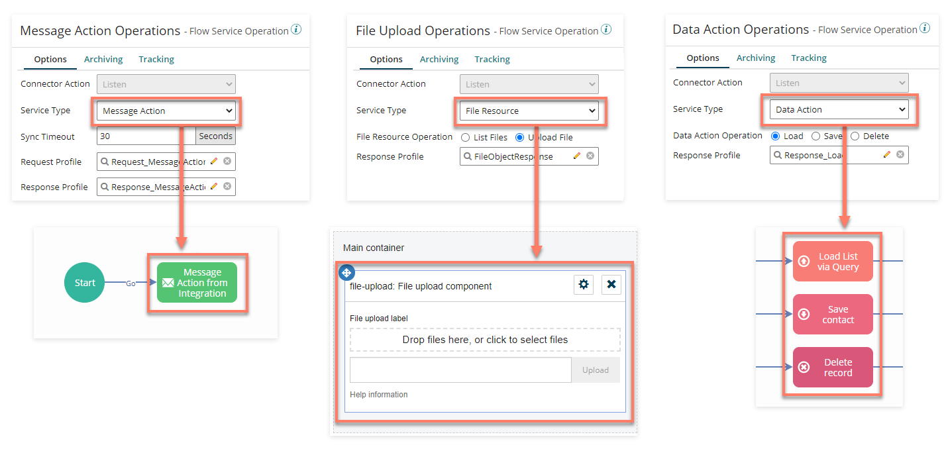Clear the Response_Load profile in Data Action
Screen dimensions: 944x451
[900, 155]
